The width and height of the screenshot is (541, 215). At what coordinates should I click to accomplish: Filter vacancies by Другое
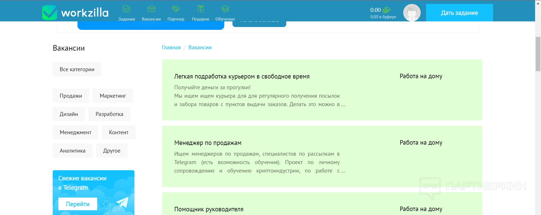coord(112,151)
